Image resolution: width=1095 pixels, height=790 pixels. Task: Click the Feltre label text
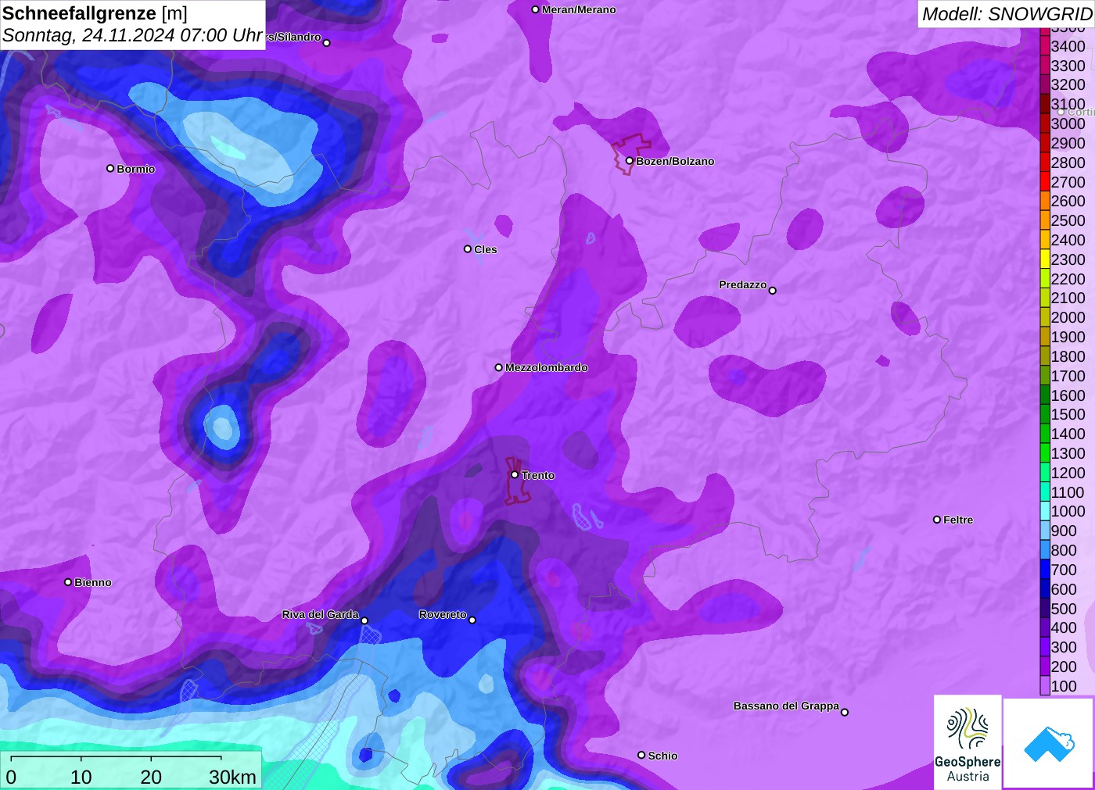click(958, 520)
